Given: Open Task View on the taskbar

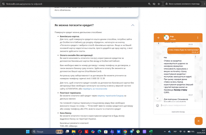Looking at the screenshot, I should 67,132.
